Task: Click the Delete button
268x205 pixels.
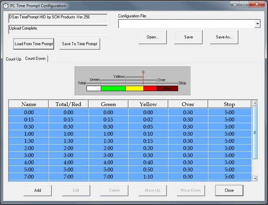Action: click(114, 190)
